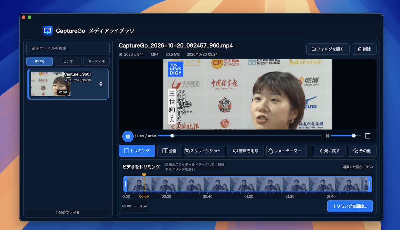Click the 00:20 mark on the timeline ruler

[166, 196]
